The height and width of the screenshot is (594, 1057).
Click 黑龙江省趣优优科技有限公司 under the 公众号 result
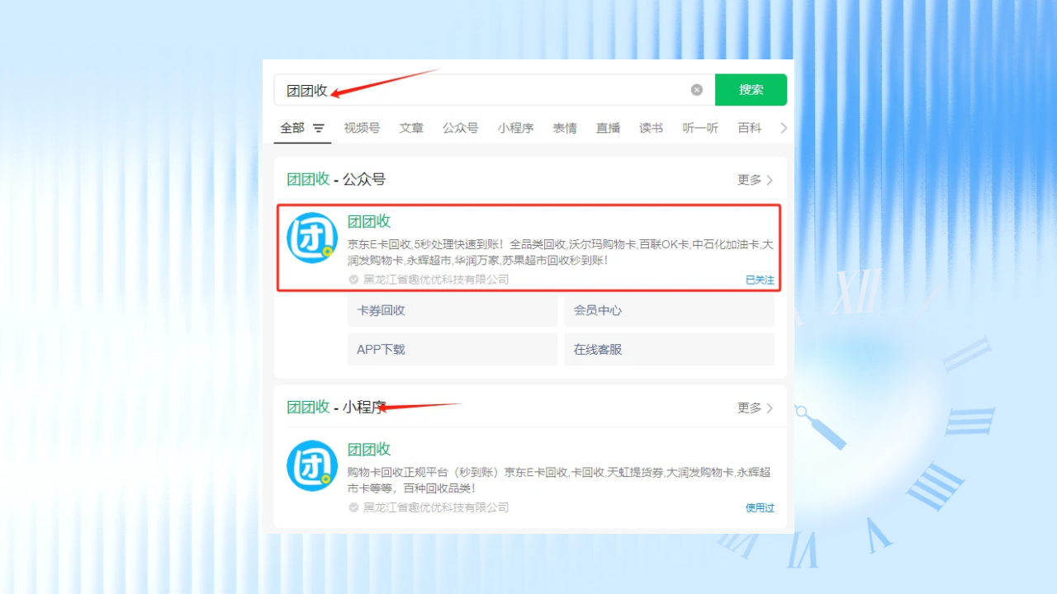(x=436, y=280)
